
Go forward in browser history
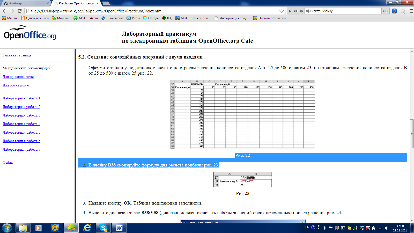click(x=12, y=11)
